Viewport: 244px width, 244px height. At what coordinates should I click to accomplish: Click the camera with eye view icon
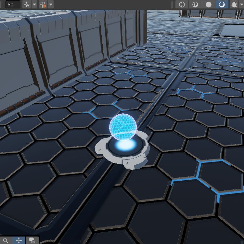(32, 240)
